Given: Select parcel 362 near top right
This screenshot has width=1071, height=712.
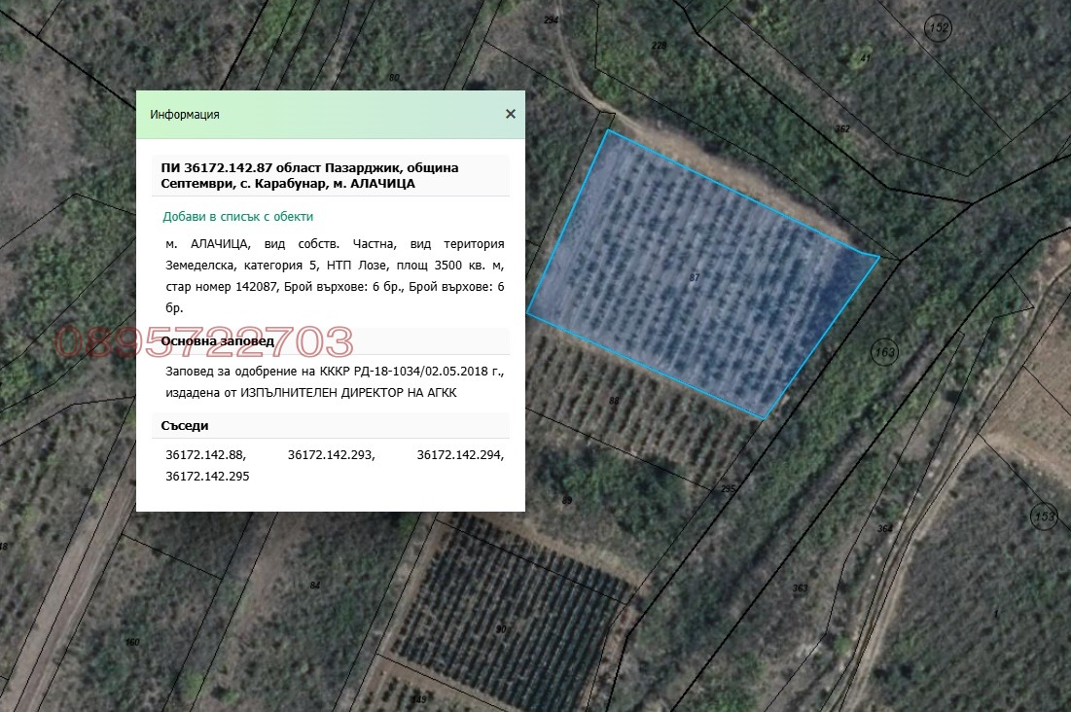Looking at the screenshot, I should [x=842, y=126].
